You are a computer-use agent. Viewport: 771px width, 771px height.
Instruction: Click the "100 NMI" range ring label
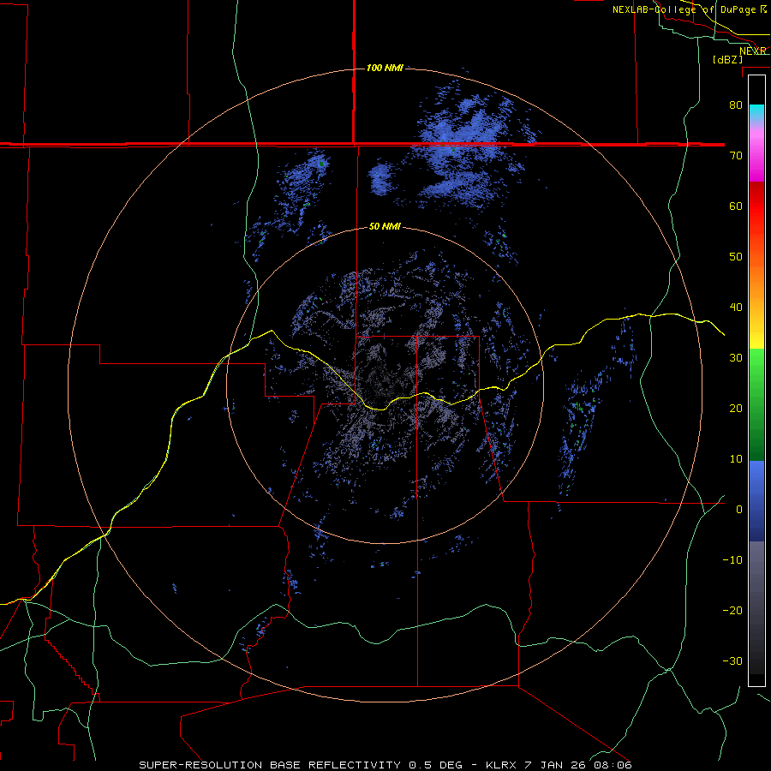385,68
